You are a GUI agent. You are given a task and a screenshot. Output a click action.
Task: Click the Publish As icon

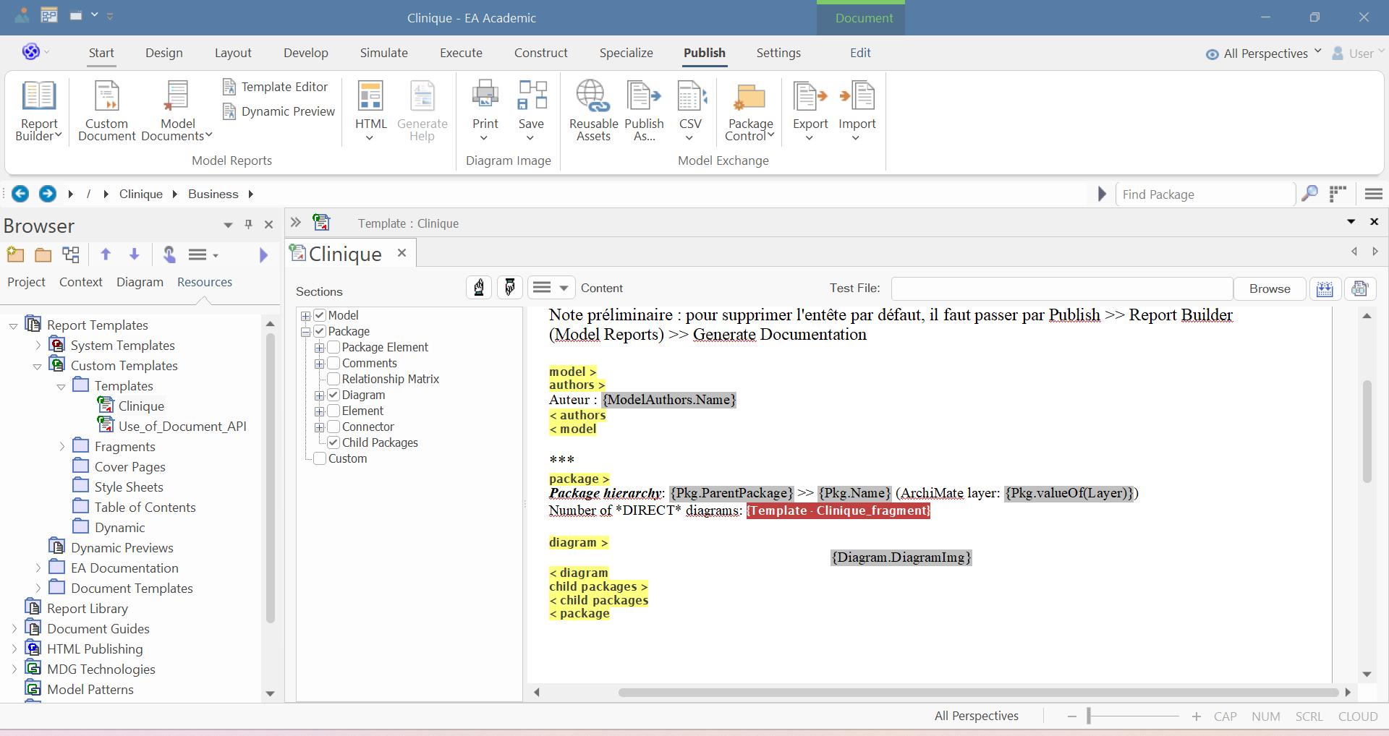point(644,110)
